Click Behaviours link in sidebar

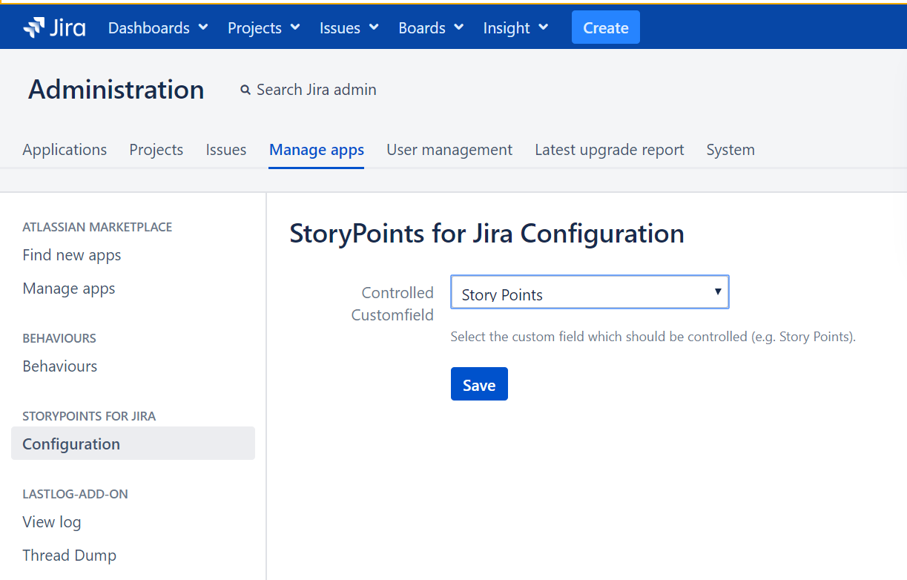click(60, 366)
